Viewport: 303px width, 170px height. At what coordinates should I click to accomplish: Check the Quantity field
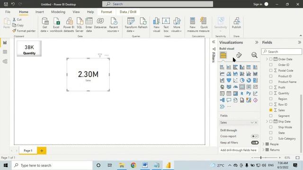coord(271,93)
